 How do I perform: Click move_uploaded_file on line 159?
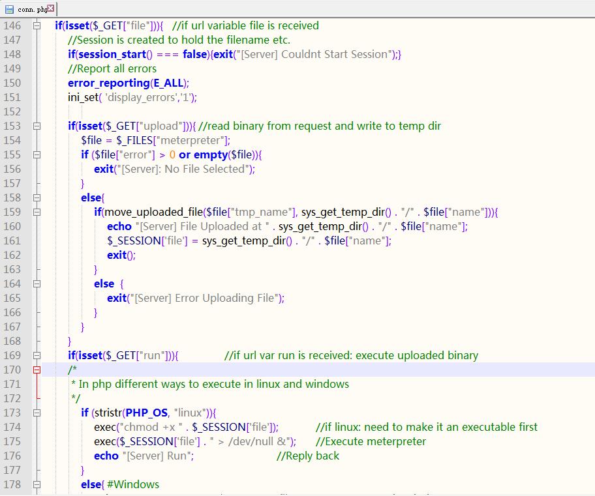pyautogui.click(x=154, y=212)
